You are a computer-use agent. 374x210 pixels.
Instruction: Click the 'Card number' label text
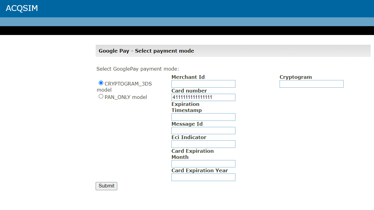189,91
